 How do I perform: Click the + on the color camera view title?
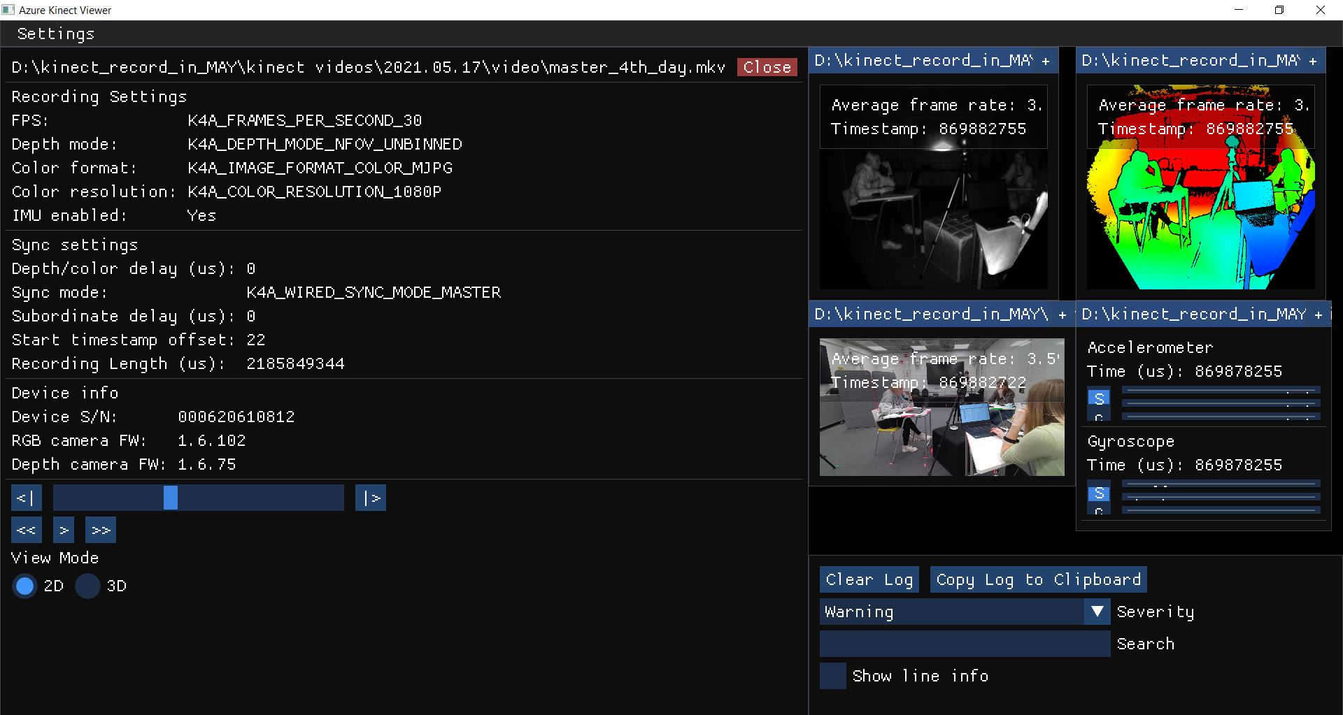click(x=1063, y=315)
